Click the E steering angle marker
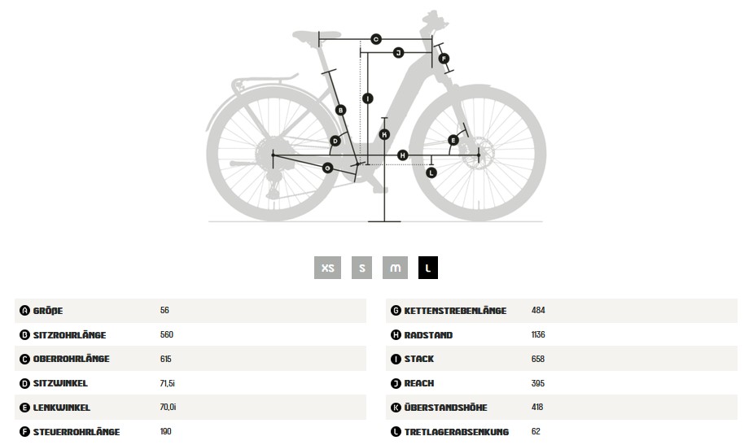Viewport: 753px width, 445px height. click(x=453, y=140)
